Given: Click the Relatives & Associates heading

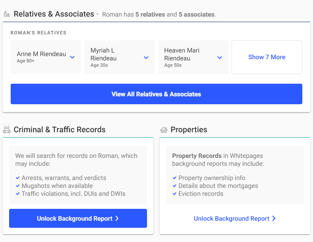Looking at the screenshot, I should pyautogui.click(x=54, y=14).
